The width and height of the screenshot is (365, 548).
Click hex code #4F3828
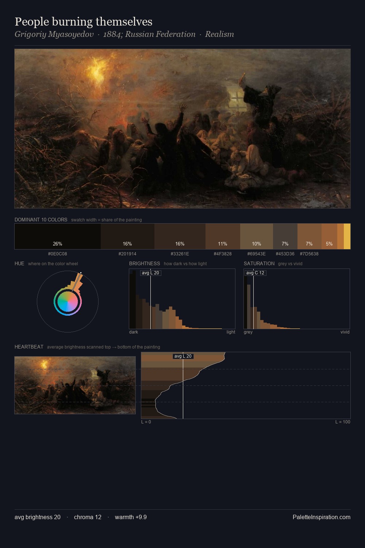223,254
